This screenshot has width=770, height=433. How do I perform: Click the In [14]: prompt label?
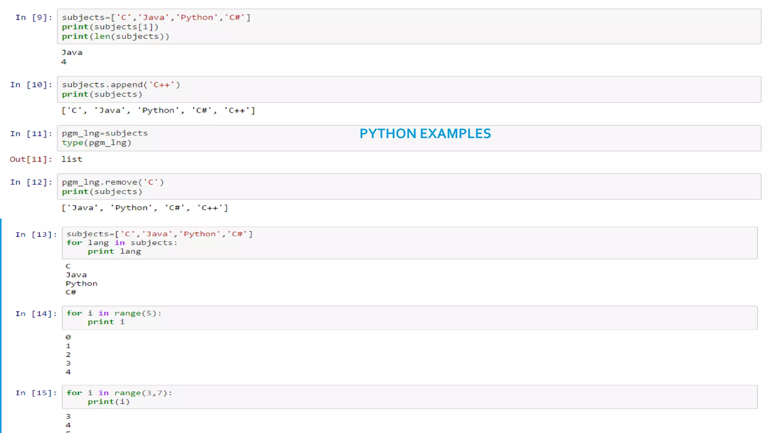(36, 314)
